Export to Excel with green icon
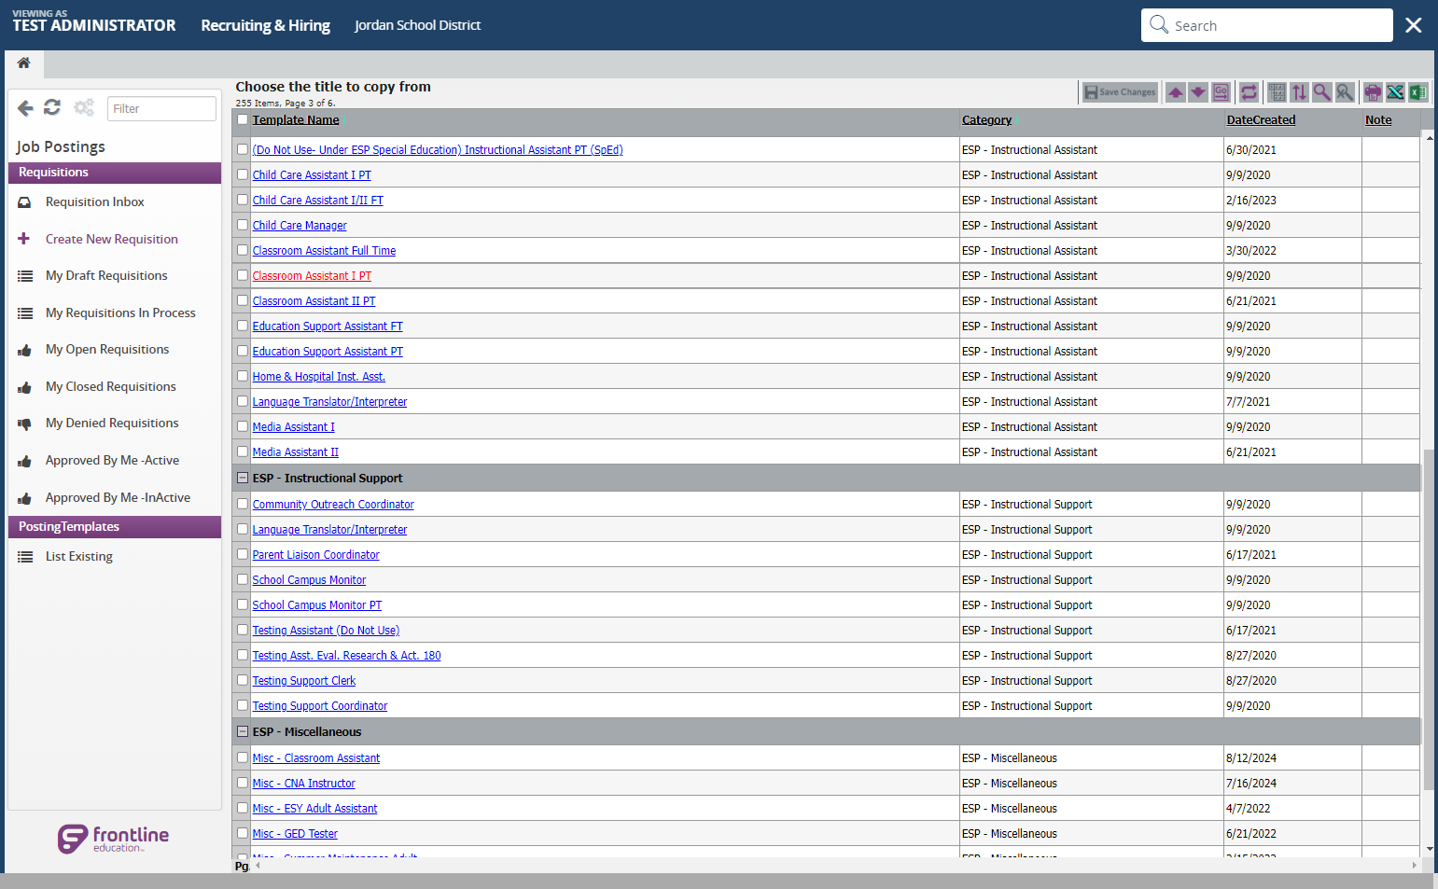Image resolution: width=1438 pixels, height=889 pixels. point(1417,92)
